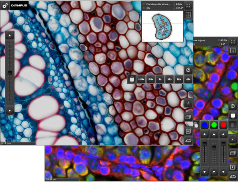Increase blue channel intensity with up arrow

point(205,134)
